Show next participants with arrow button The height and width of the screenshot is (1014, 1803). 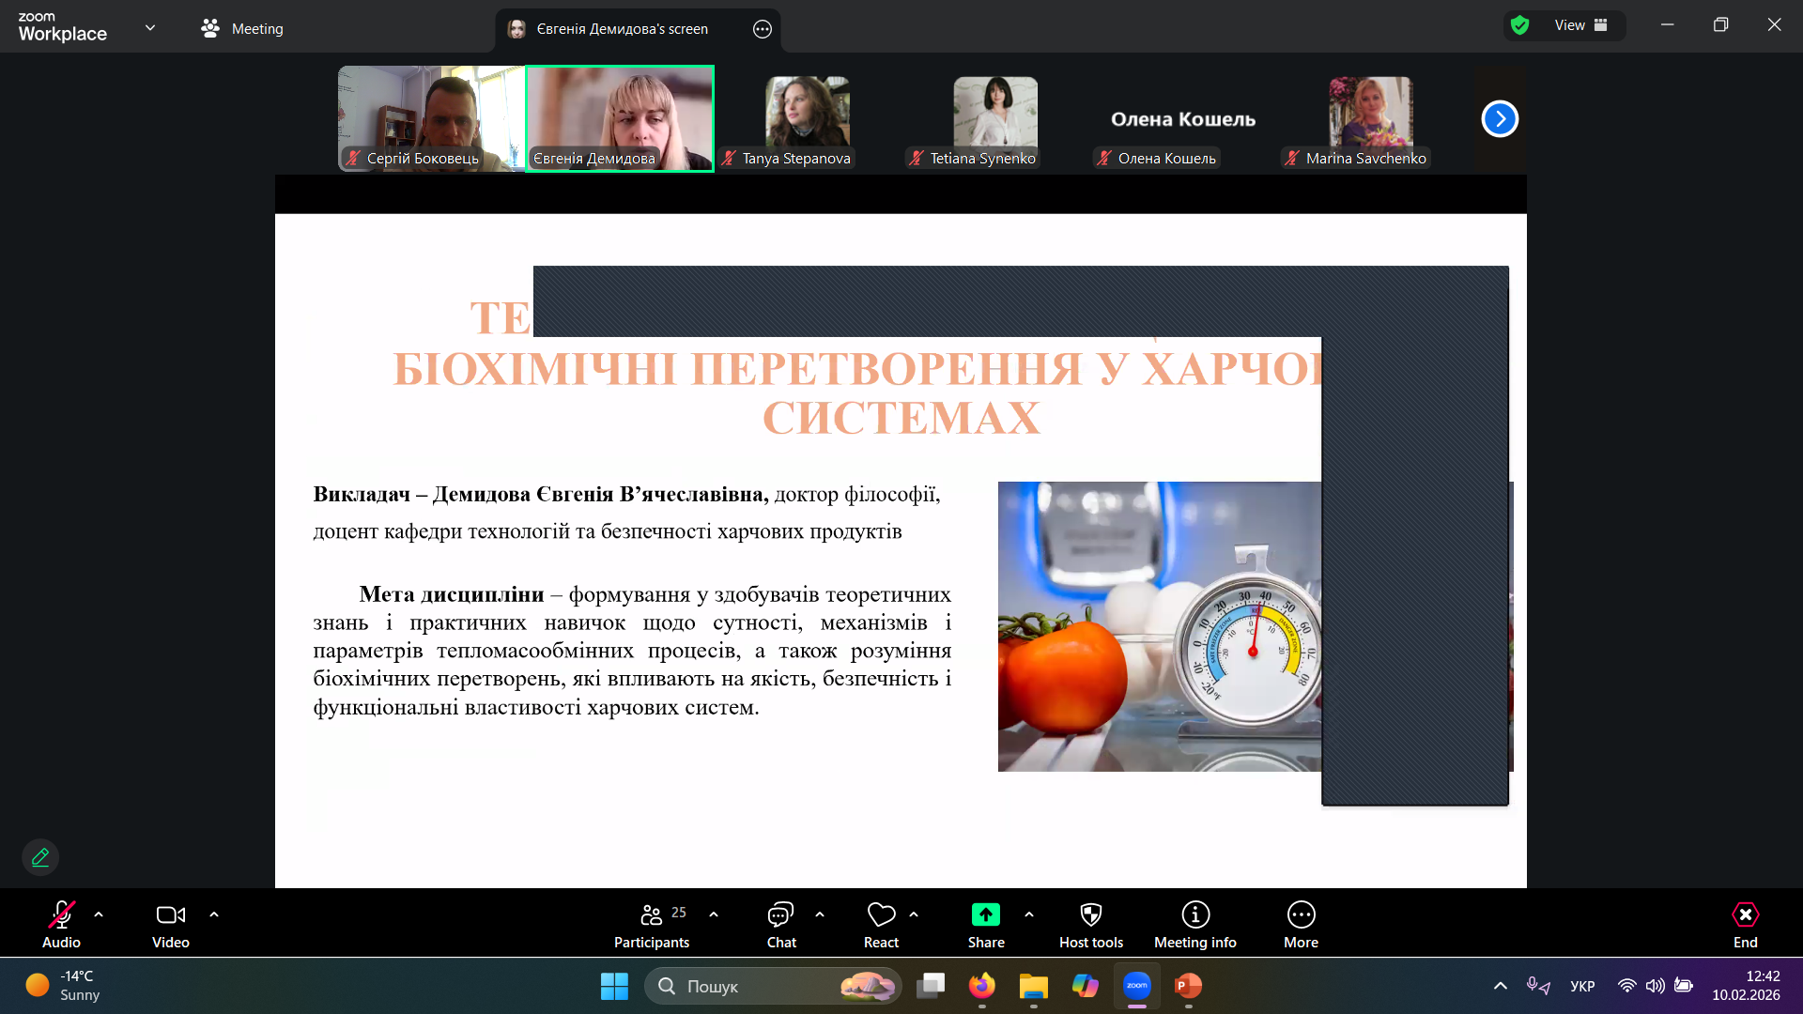1500,119
